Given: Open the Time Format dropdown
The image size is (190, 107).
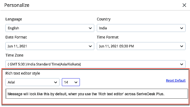Looking at the screenshot, I should coord(141,46).
